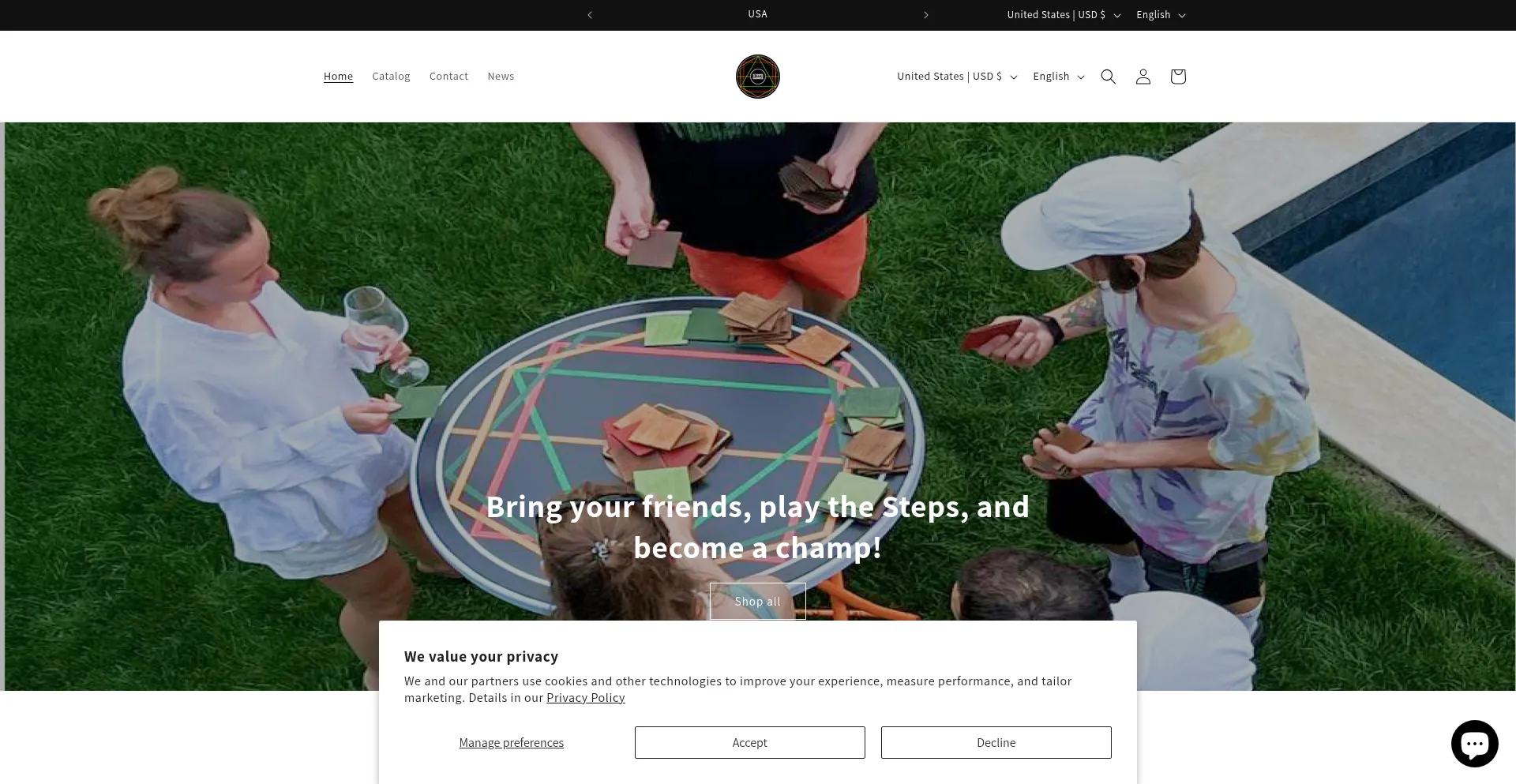The image size is (1516, 784).
Task: Accept cookies in privacy banner
Action: pos(749,743)
